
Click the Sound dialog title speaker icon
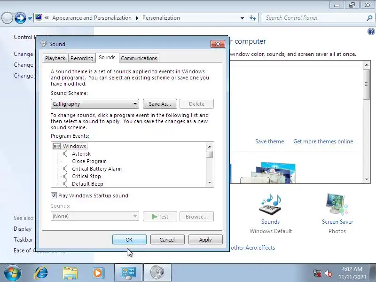coord(43,44)
